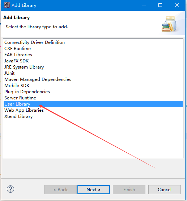The width and height of the screenshot is (187, 201).
Task: Click the help question mark icon
Action: pyautogui.click(x=10, y=189)
